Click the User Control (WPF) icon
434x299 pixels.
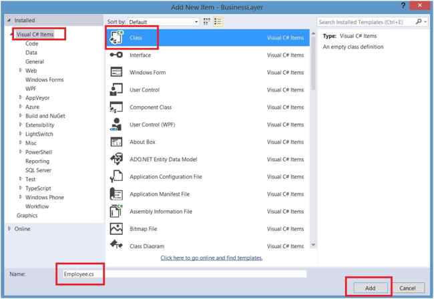coord(116,124)
